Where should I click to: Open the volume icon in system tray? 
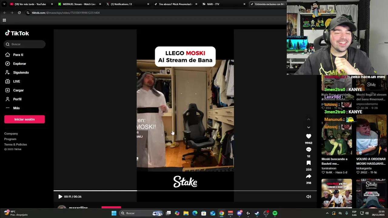367,213
